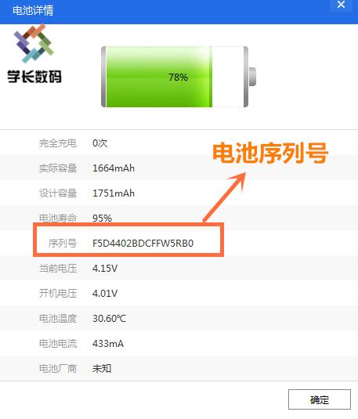The width and height of the screenshot is (358, 419).
Task: Close the 电池详情 dialog
Action: [341, 5]
